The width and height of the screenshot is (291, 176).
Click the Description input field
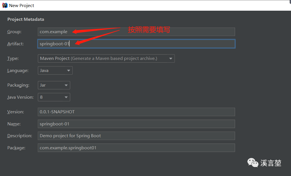coord(136,136)
